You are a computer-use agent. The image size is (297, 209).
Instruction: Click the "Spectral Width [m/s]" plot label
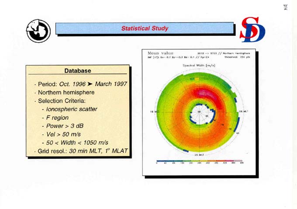coord(199,65)
